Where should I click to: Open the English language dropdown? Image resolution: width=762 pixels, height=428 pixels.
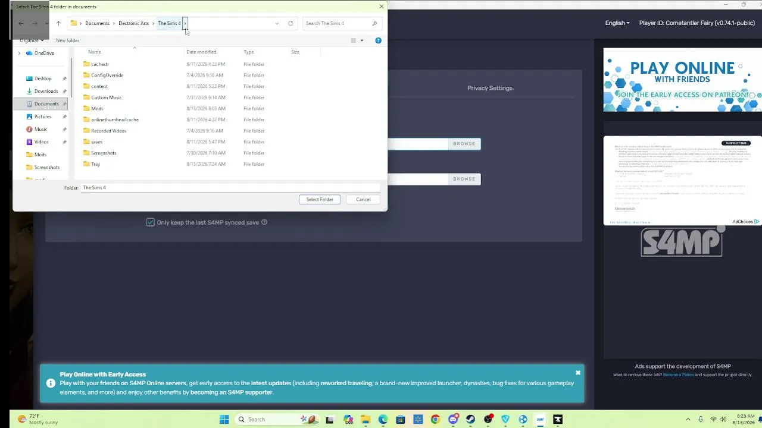(617, 23)
